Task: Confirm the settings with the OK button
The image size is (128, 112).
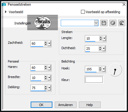Action: click(x=41, y=105)
